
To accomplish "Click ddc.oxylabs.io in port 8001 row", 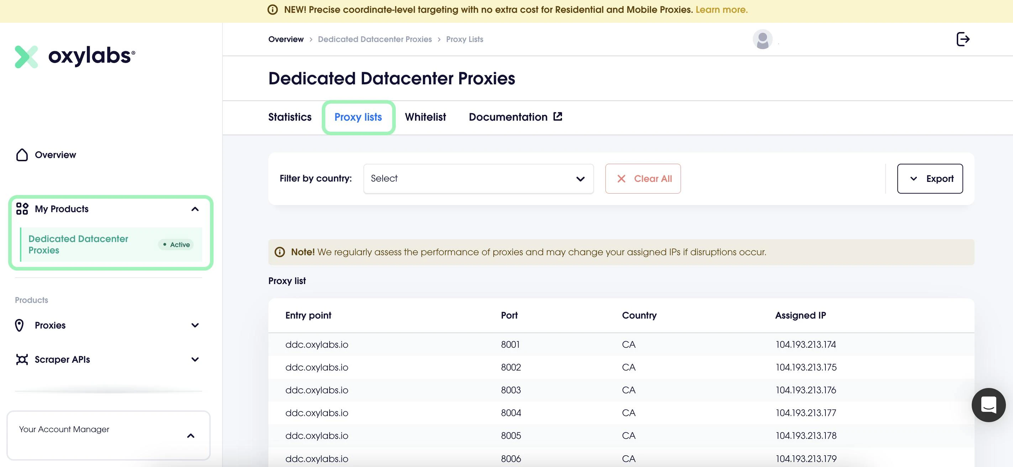I will tap(316, 345).
